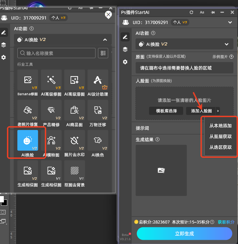Choose 从本地添加 from the menu
The image size is (238, 244).
coord(220,125)
